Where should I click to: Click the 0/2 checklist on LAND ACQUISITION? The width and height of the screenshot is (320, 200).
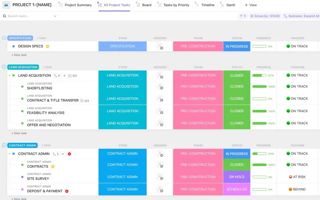[73, 76]
